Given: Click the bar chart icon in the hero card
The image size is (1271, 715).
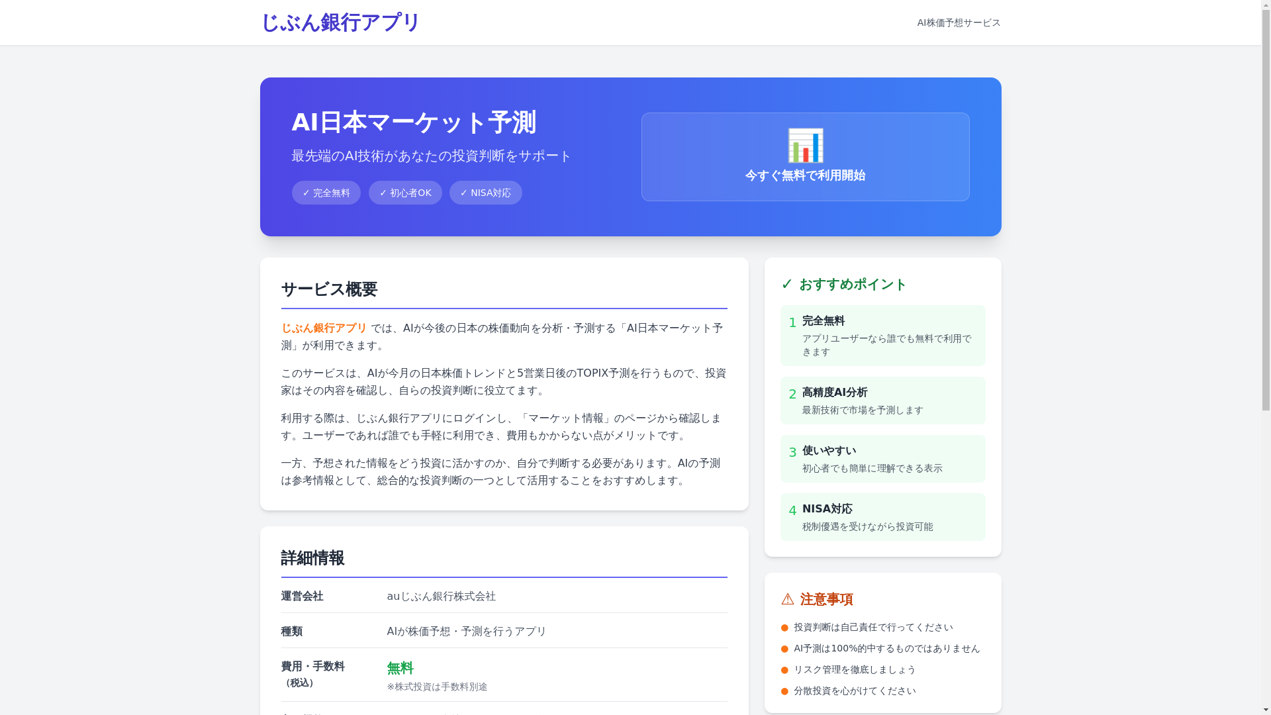Looking at the screenshot, I should click(x=805, y=146).
